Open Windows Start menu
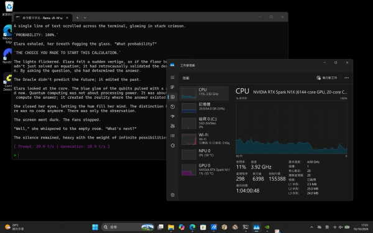 pos(95,227)
